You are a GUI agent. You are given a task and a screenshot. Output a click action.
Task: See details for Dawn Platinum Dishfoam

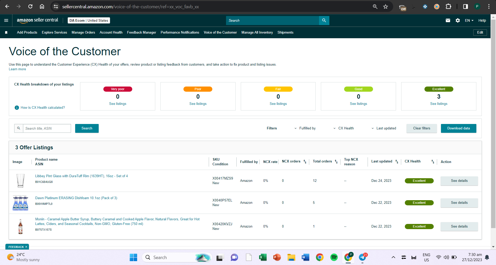[x=459, y=203]
